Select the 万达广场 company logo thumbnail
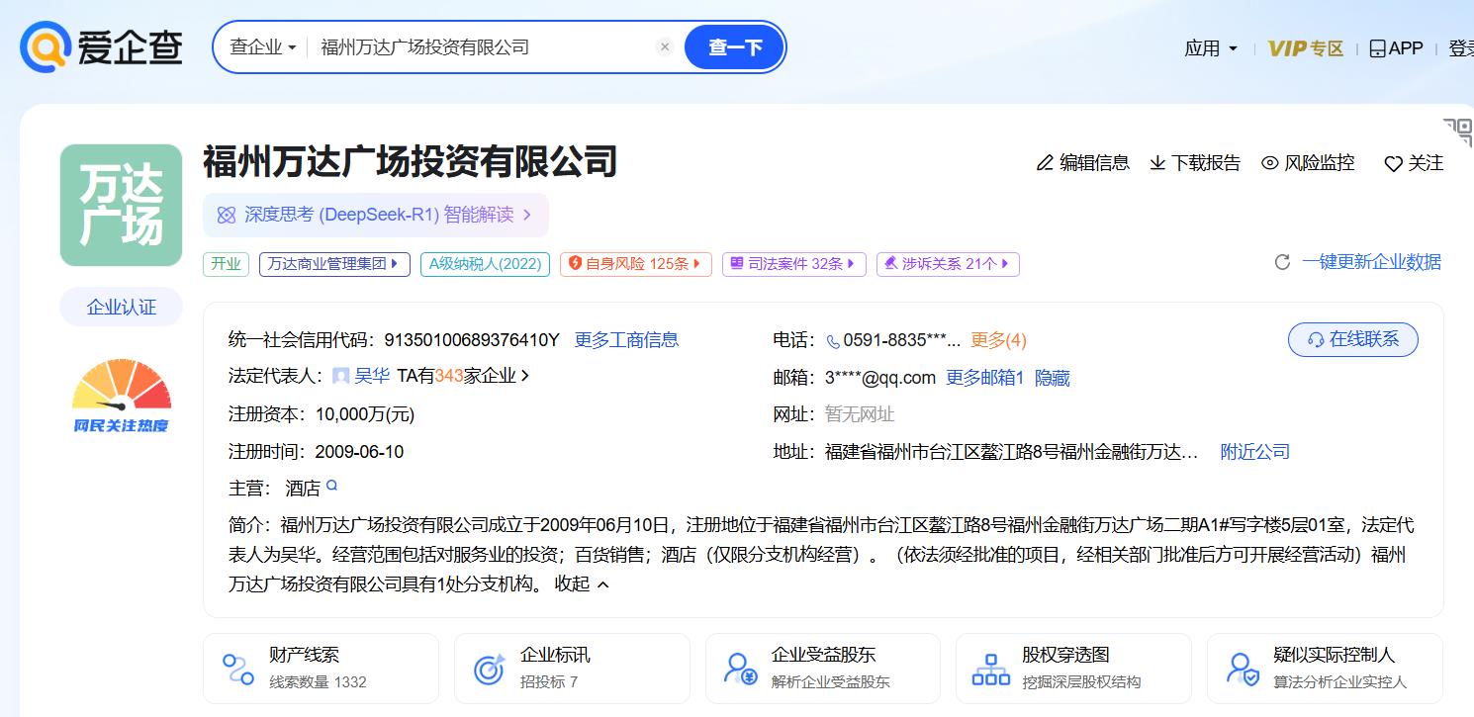The width and height of the screenshot is (1474, 717). click(x=121, y=205)
